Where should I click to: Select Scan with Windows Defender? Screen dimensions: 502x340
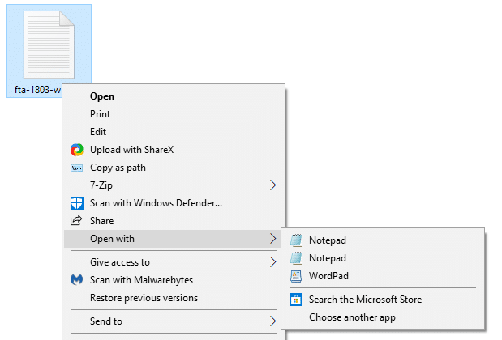pyautogui.click(x=174, y=203)
